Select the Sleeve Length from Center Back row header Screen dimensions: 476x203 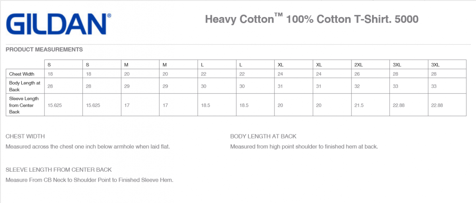(24, 105)
